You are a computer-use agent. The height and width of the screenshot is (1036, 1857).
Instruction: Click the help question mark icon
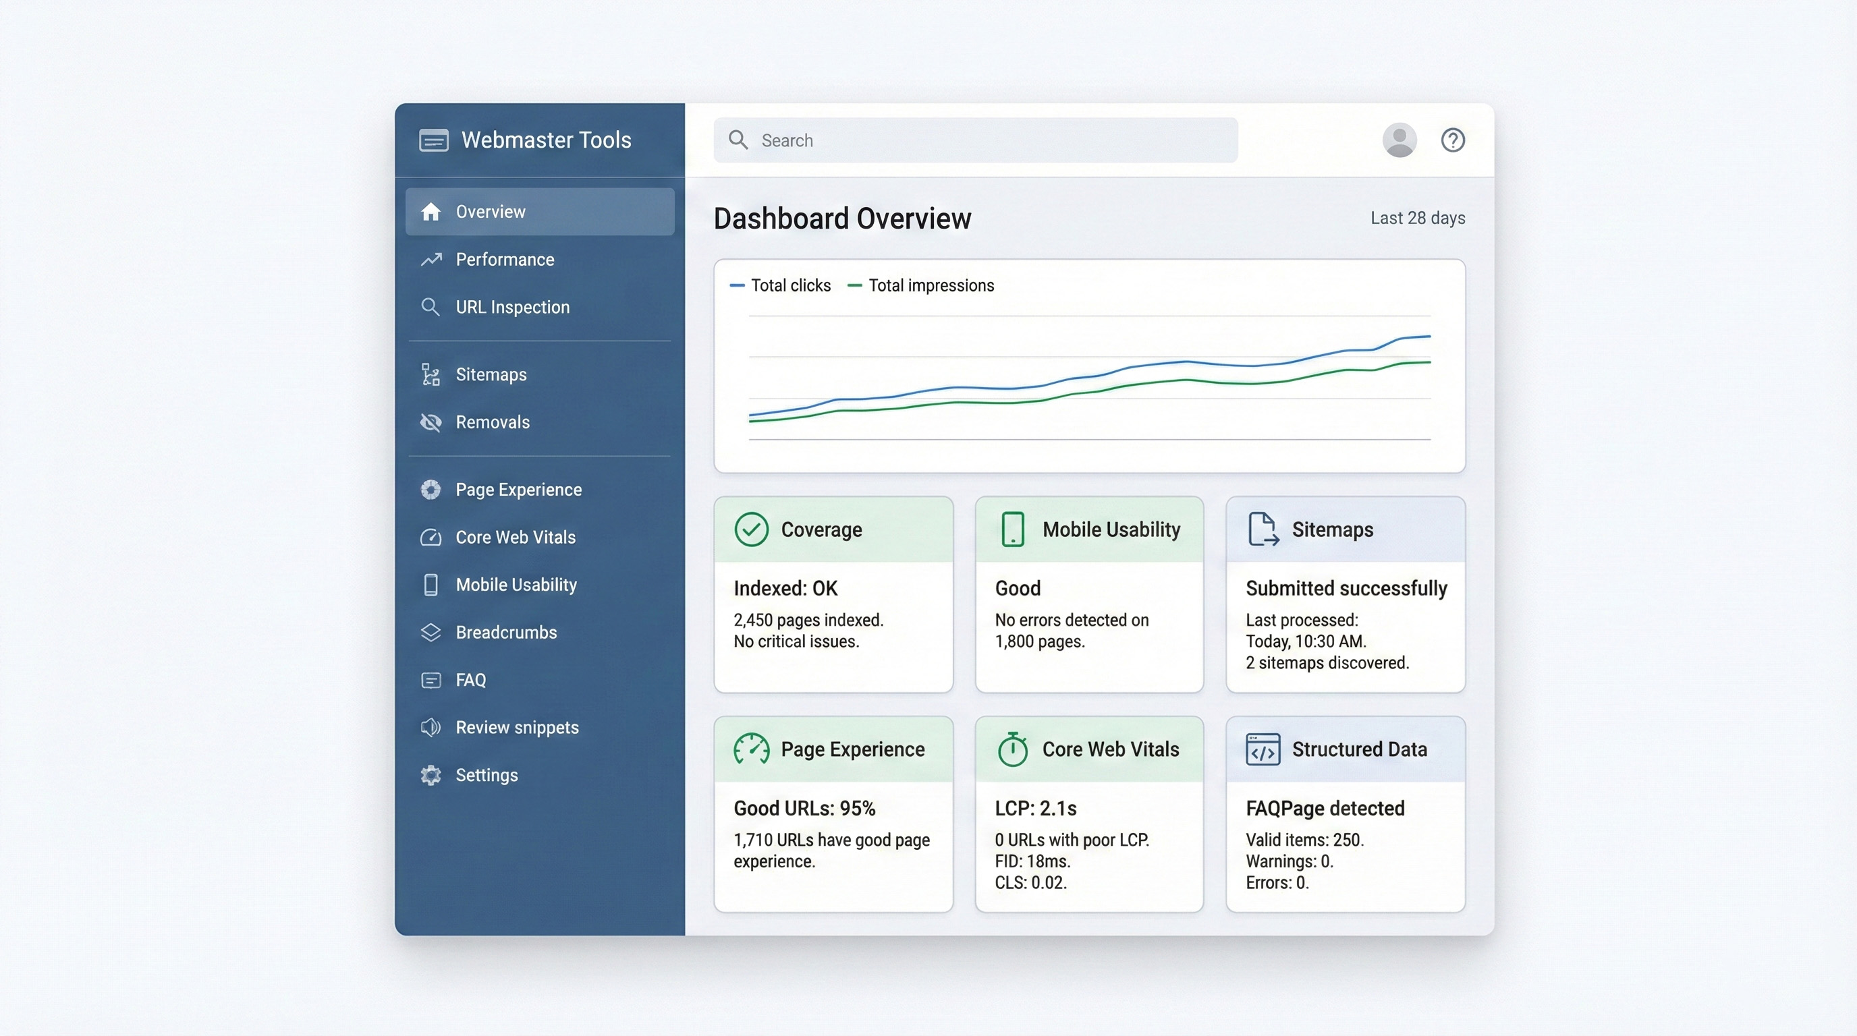tap(1452, 140)
